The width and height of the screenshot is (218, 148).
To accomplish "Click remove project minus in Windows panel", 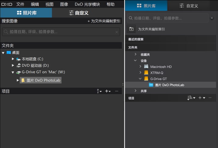I will pyautogui.click(x=117, y=91).
